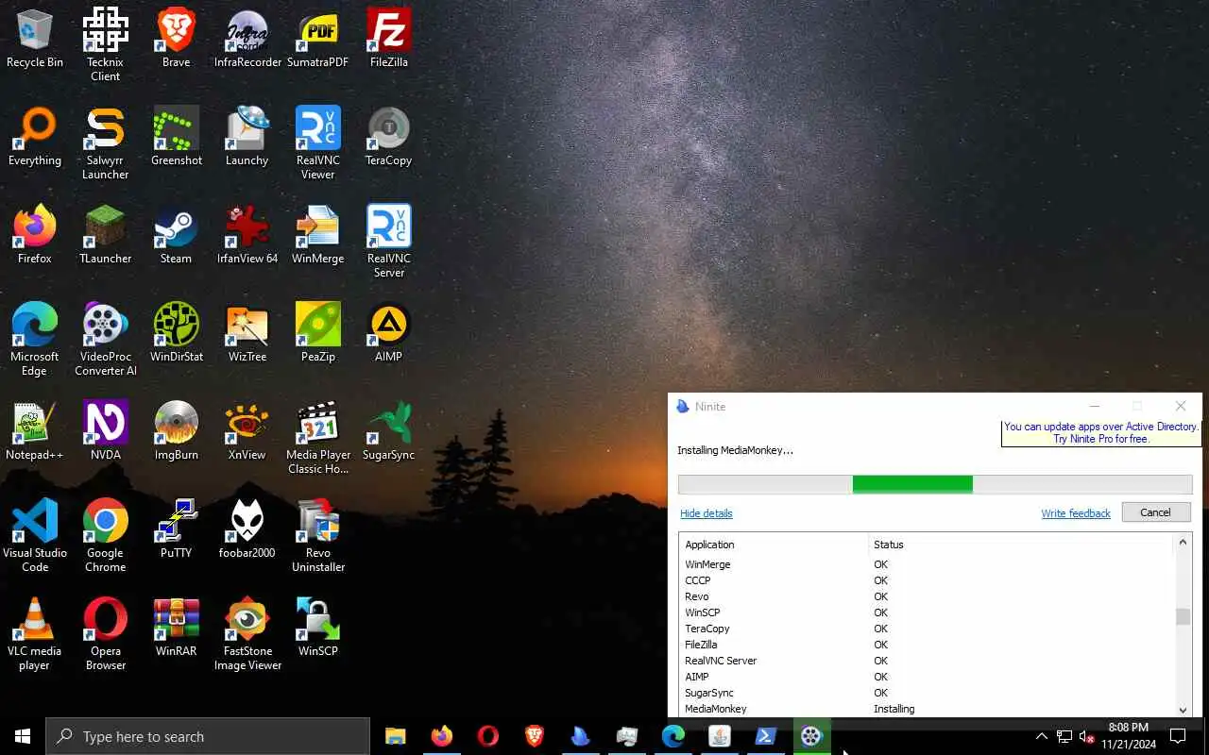The image size is (1209, 755).
Task: Open FileZilla desktop shortcut
Action: coord(388,40)
